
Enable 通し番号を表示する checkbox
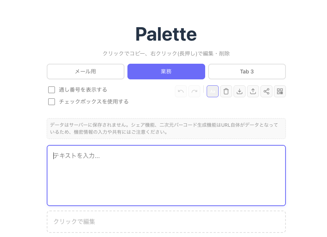52,90
